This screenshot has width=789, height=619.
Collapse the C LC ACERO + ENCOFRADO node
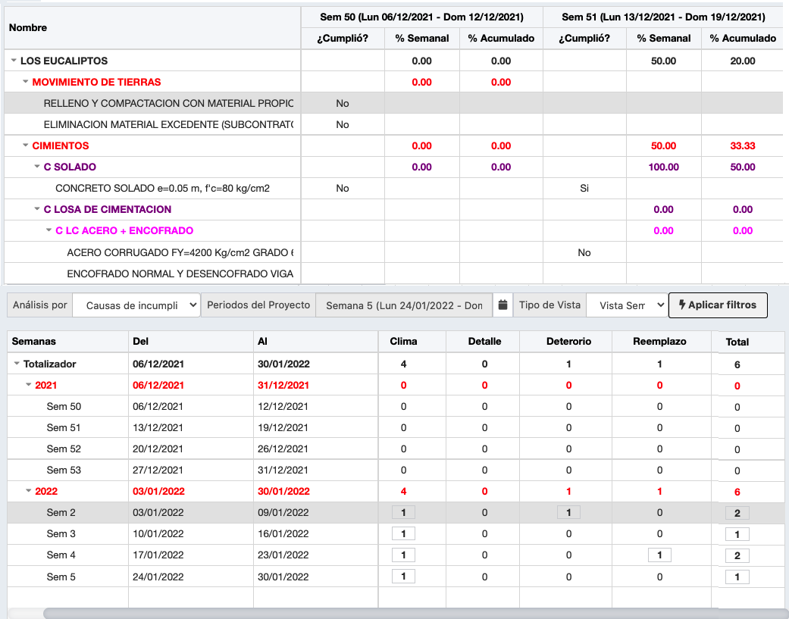49,230
